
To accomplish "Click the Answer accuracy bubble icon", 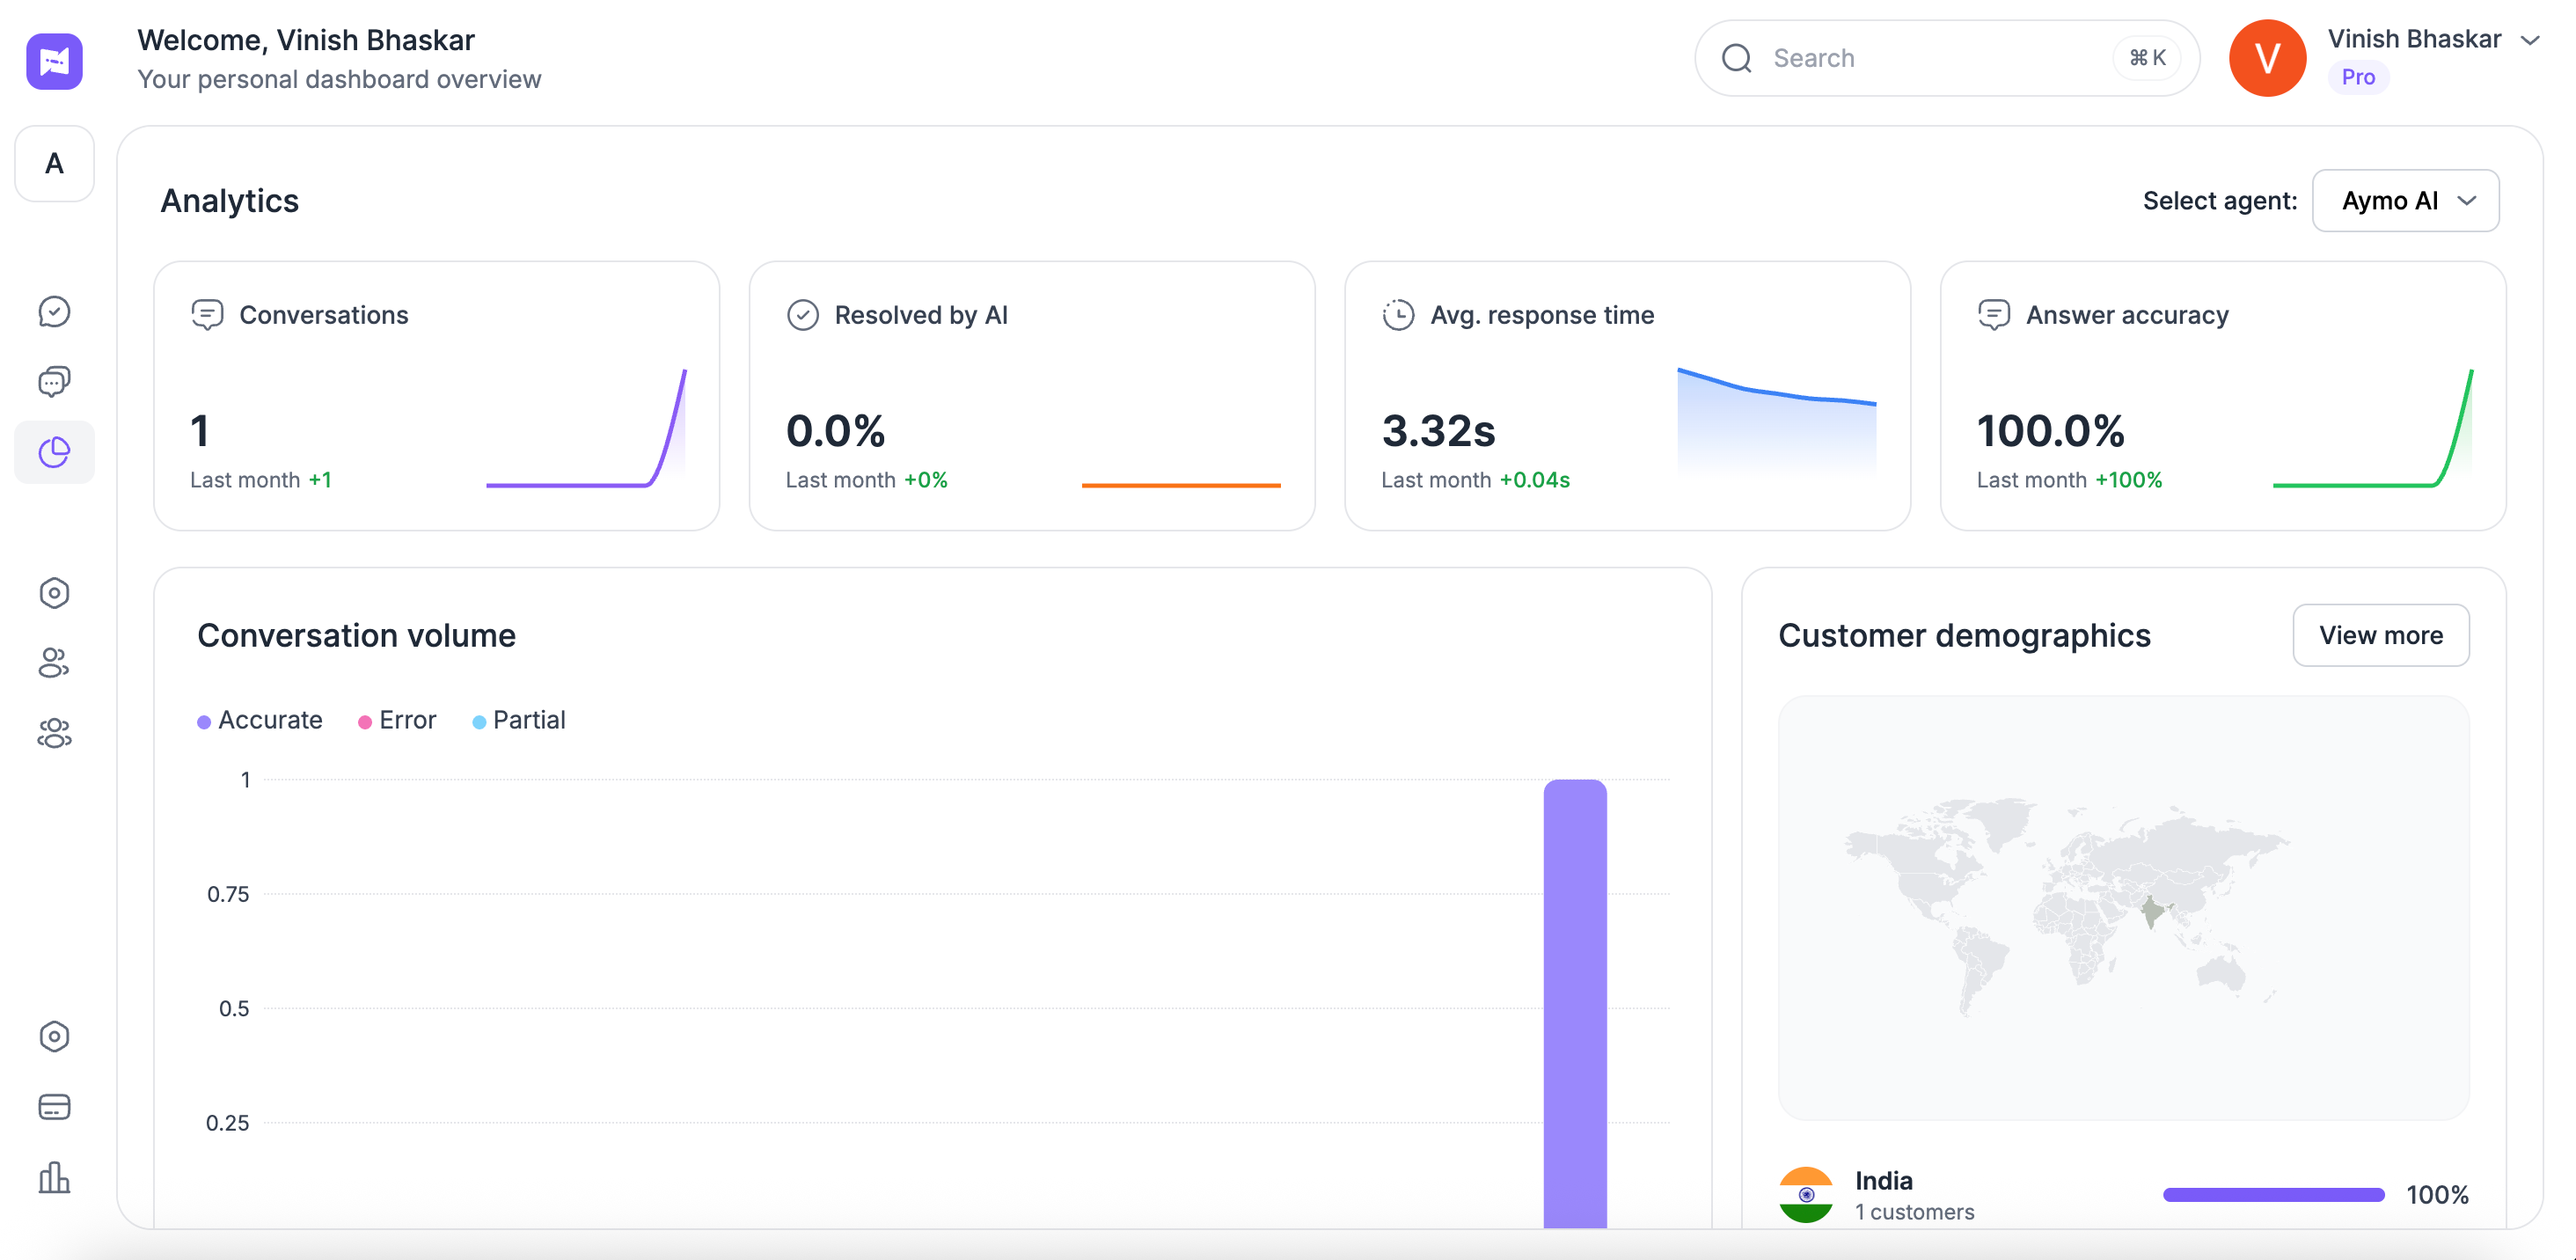I will click(x=1994, y=315).
